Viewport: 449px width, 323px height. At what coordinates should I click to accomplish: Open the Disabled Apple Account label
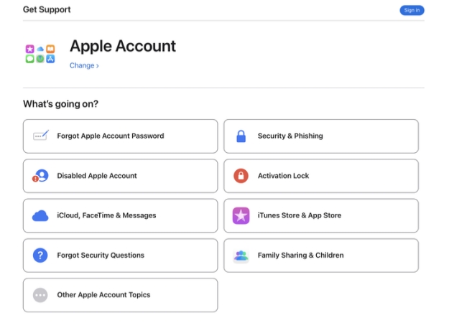pos(97,176)
